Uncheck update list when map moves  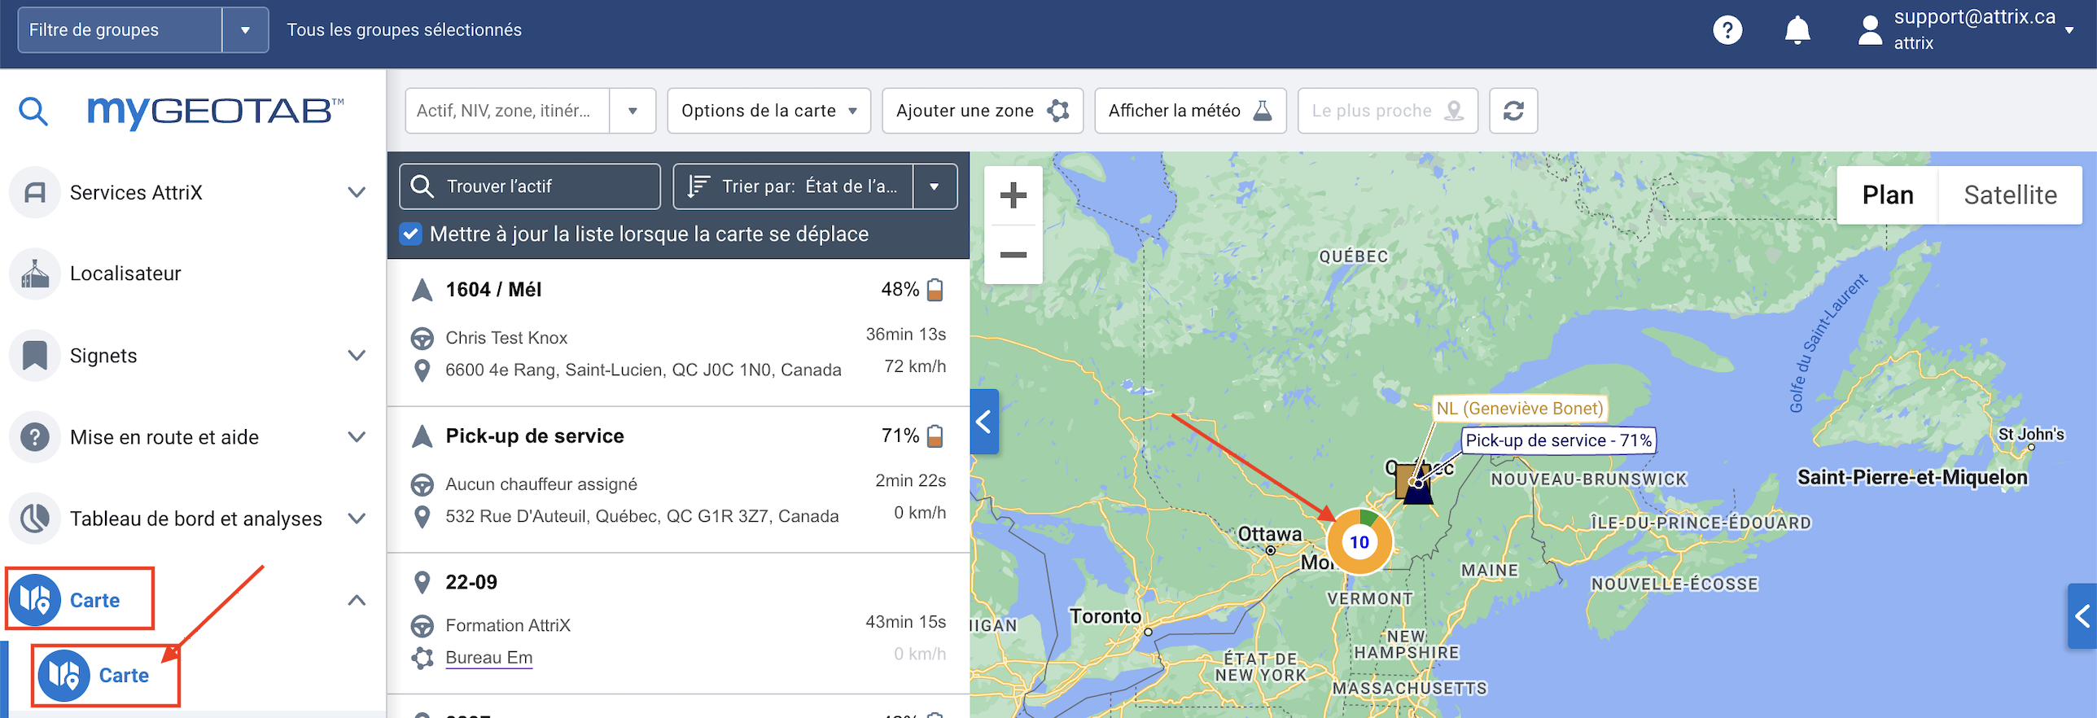(411, 234)
